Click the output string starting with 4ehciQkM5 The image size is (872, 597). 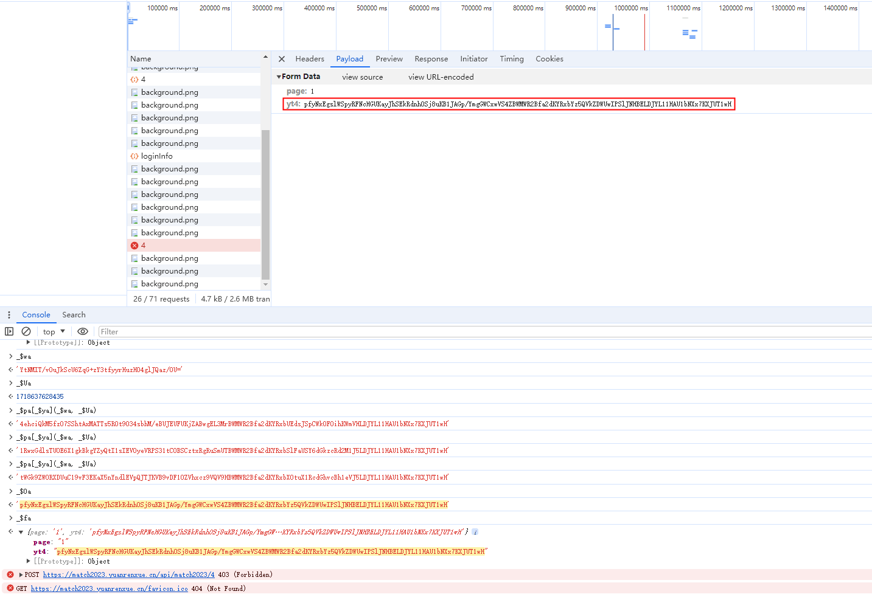point(232,424)
